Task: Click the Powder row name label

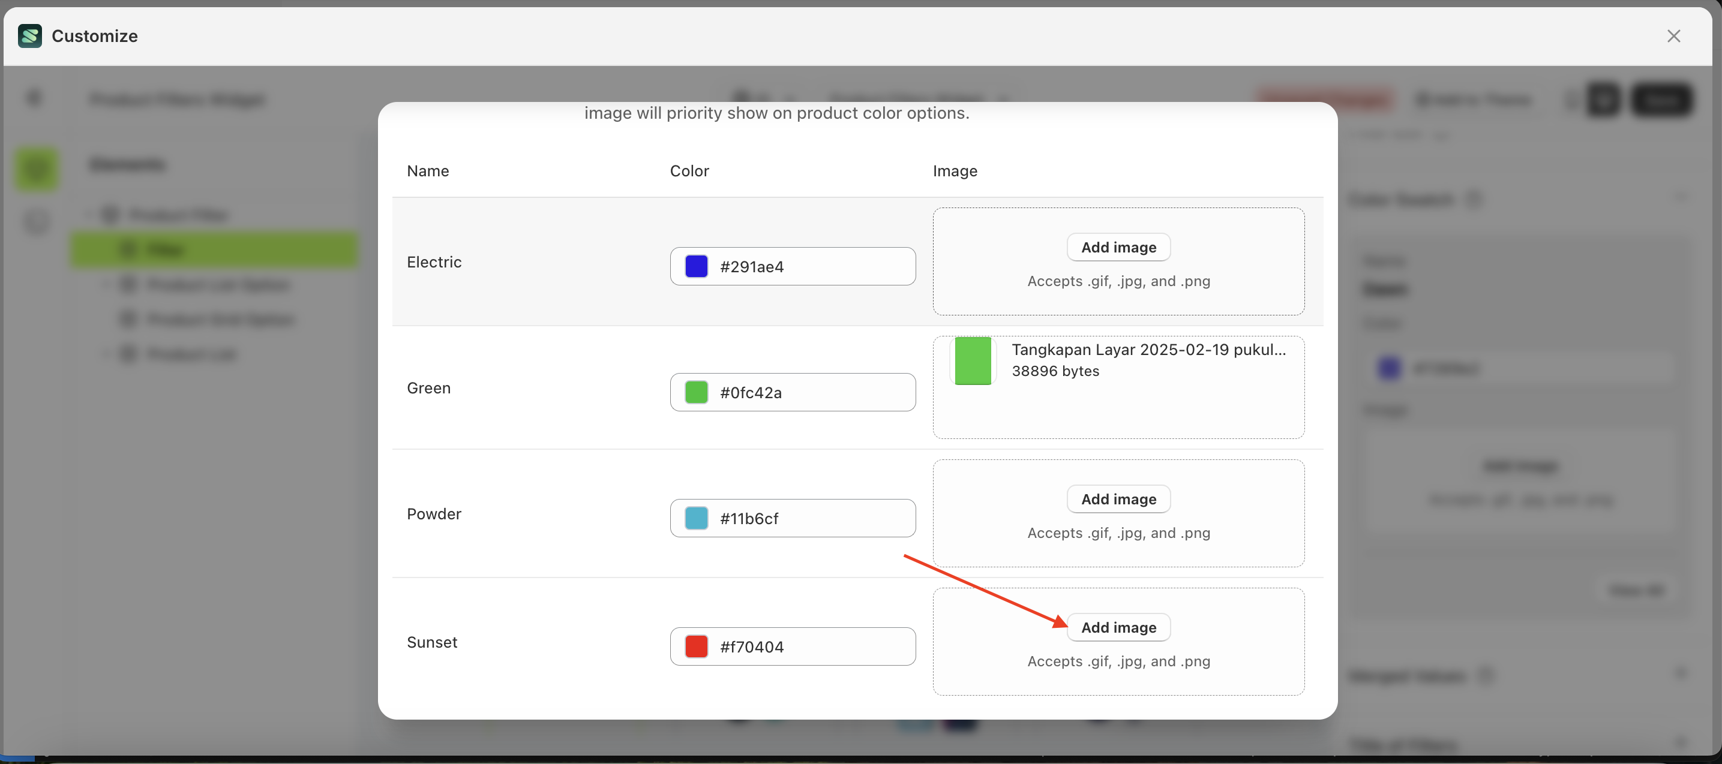Action: coord(434,513)
